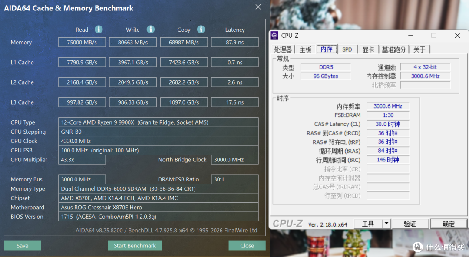Open the Read benchmark info icon
This screenshot has height=257, width=469.
coord(99,30)
